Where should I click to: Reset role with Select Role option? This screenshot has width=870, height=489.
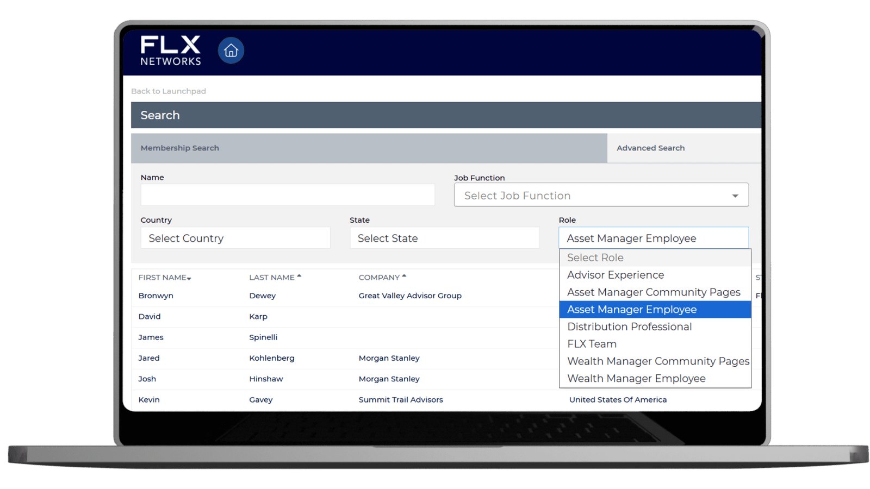[x=595, y=258]
